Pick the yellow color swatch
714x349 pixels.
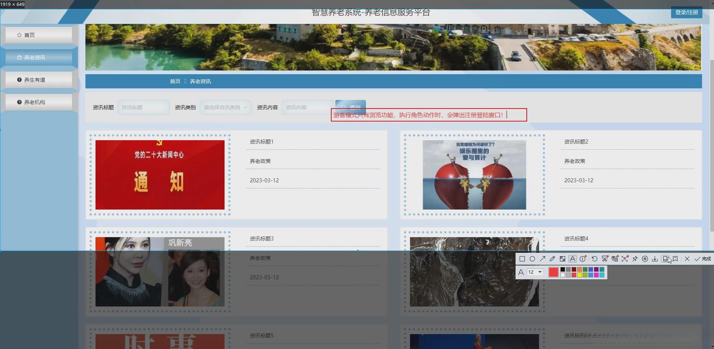(x=579, y=275)
